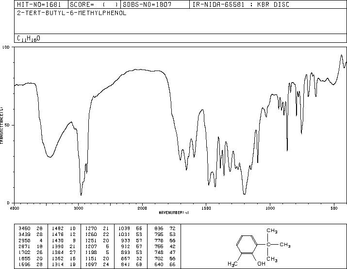The image size is (347, 269).
Task: Click peak table entry 1702
Action: (x=24, y=252)
